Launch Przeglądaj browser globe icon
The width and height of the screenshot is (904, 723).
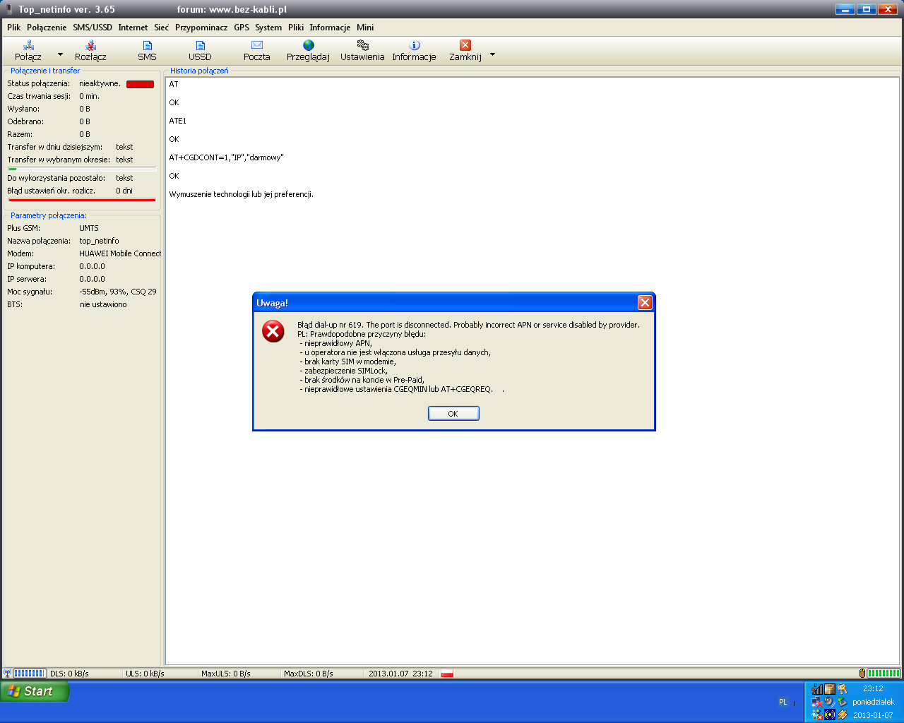click(308, 46)
